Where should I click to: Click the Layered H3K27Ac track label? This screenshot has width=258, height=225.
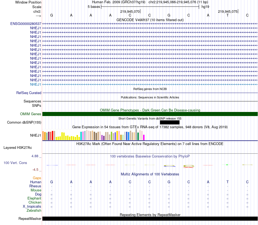(18, 148)
